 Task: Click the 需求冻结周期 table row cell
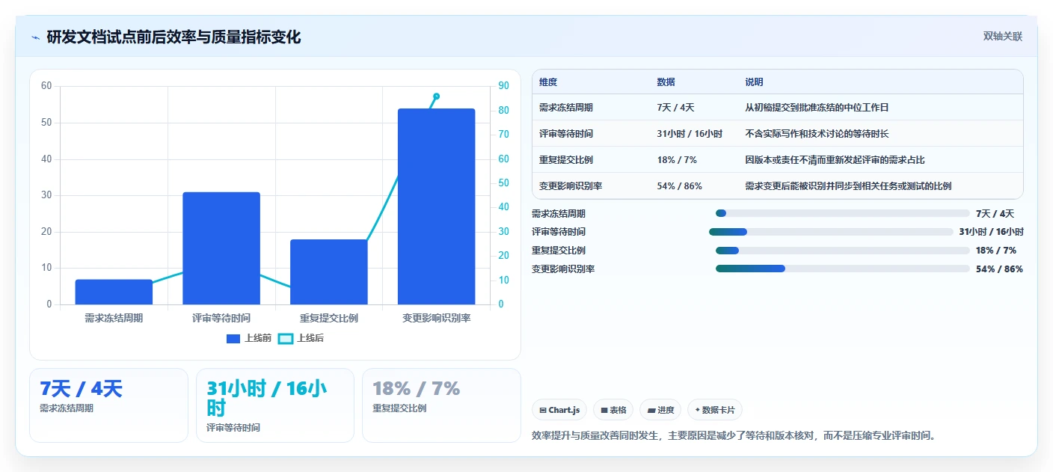[566, 108]
